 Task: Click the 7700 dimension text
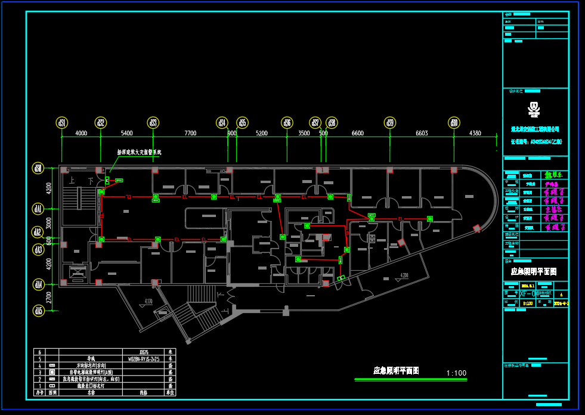click(x=190, y=134)
